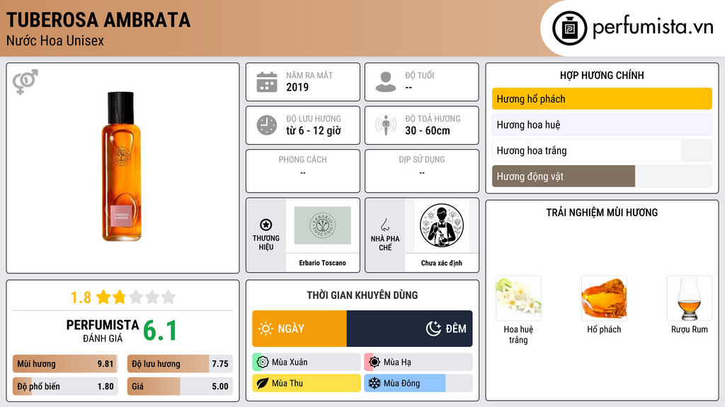This screenshot has height=407, width=725.
Task: Click the Hương động vật accord bar
Action: (602, 176)
